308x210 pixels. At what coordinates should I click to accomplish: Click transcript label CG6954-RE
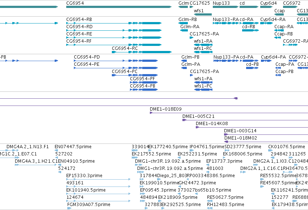click(x=79, y=34)
